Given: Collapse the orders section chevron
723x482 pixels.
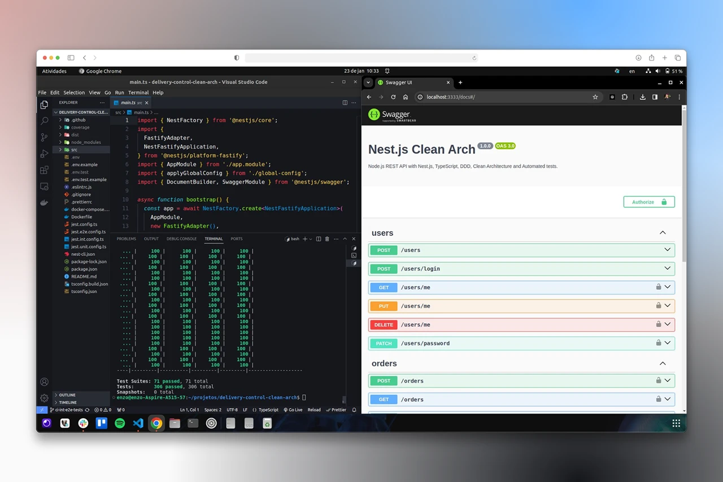Looking at the screenshot, I should click(x=663, y=363).
